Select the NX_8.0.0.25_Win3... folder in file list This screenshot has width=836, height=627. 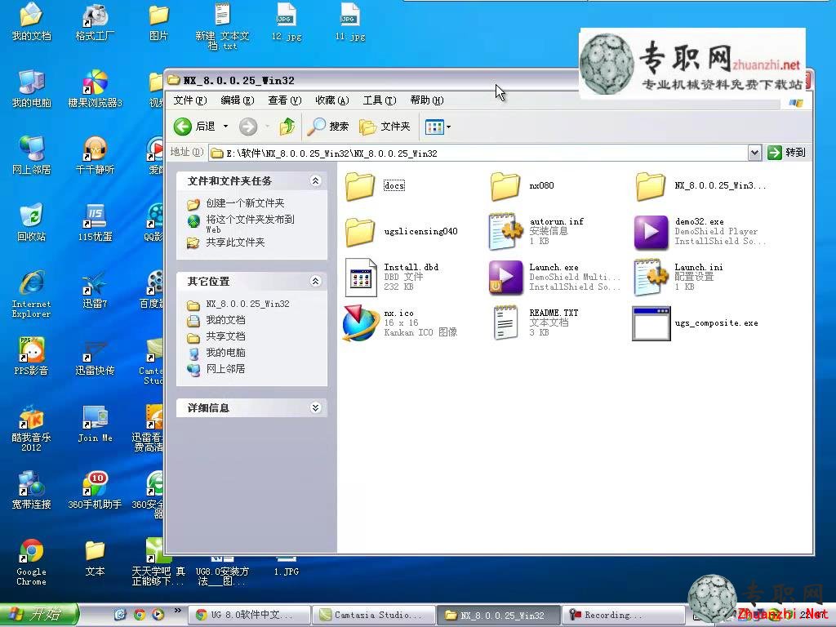click(x=700, y=185)
